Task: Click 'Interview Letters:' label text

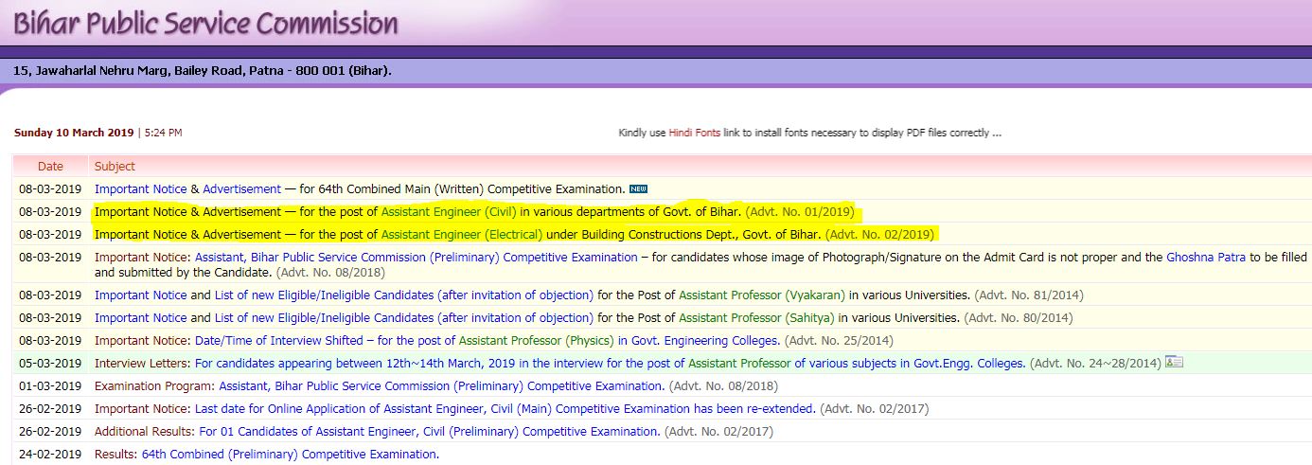Action: tap(143, 363)
